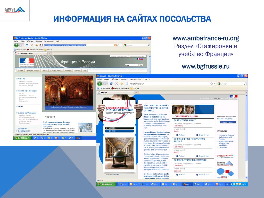Open the À la une folder in La France en Russie window
The width and height of the screenshot is (264, 198).
[x=48, y=50]
